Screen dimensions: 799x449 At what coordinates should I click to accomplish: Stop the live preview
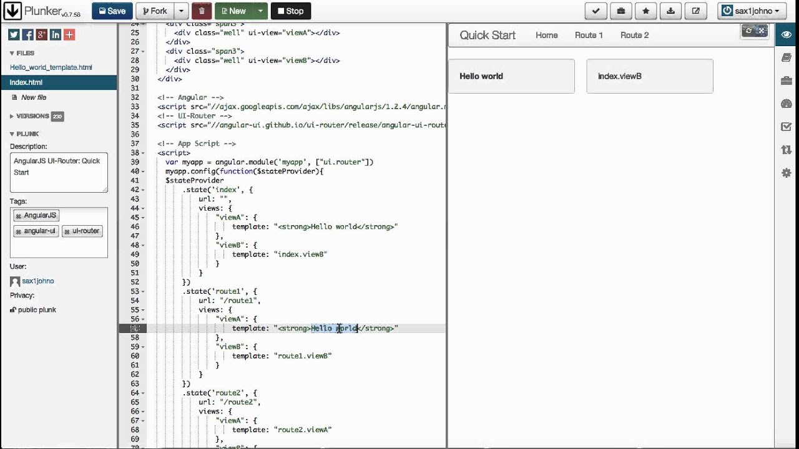(290, 11)
